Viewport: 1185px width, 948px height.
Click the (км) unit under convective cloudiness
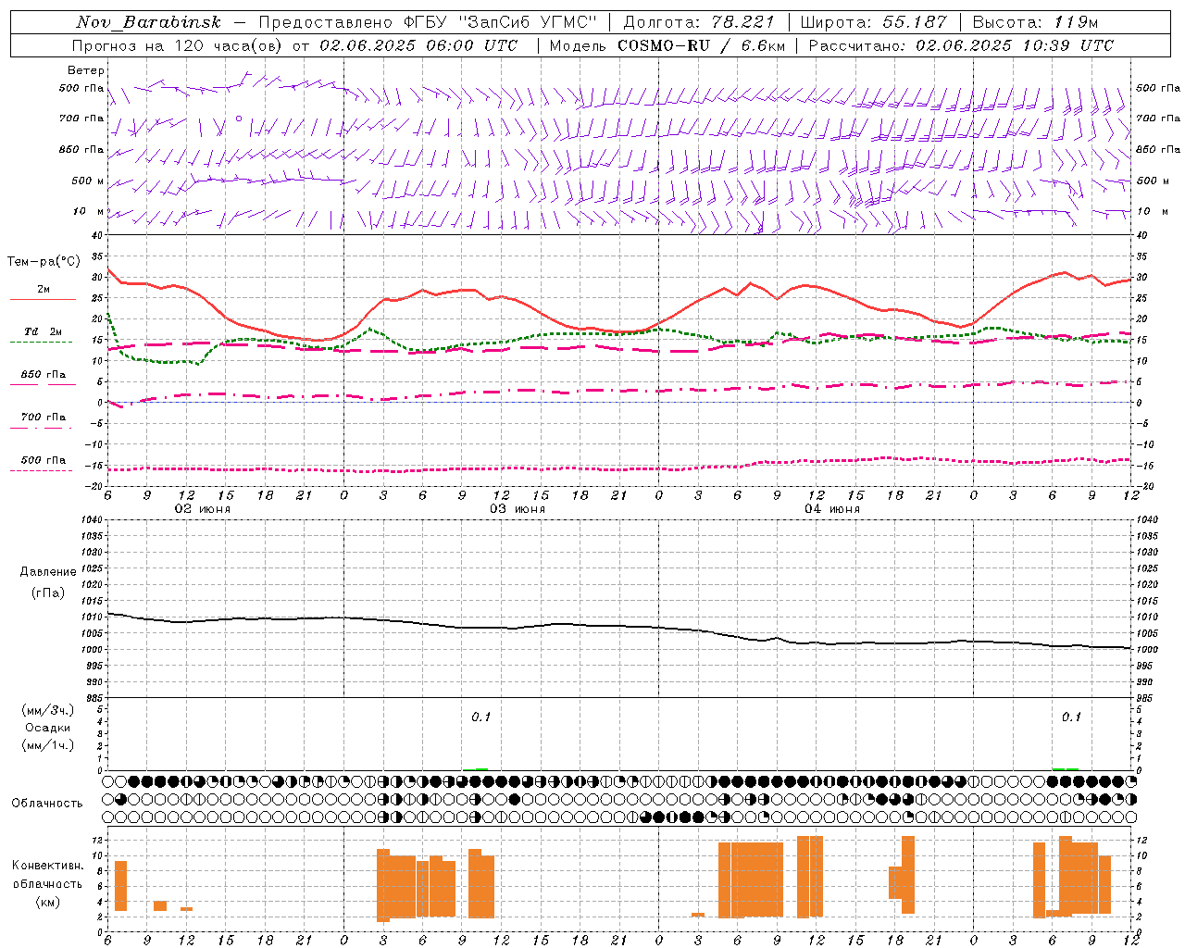pyautogui.click(x=48, y=902)
